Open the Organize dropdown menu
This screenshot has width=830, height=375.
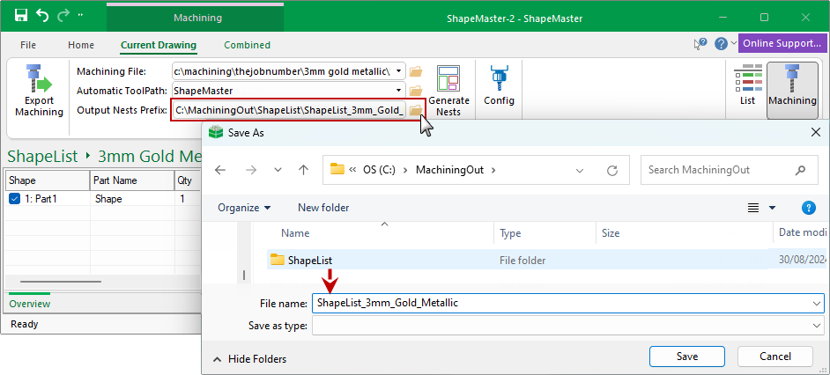click(244, 208)
